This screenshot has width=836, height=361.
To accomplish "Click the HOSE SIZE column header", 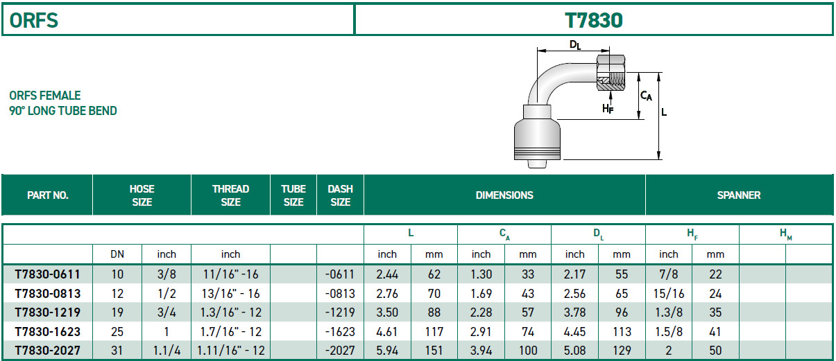I will coord(142,195).
